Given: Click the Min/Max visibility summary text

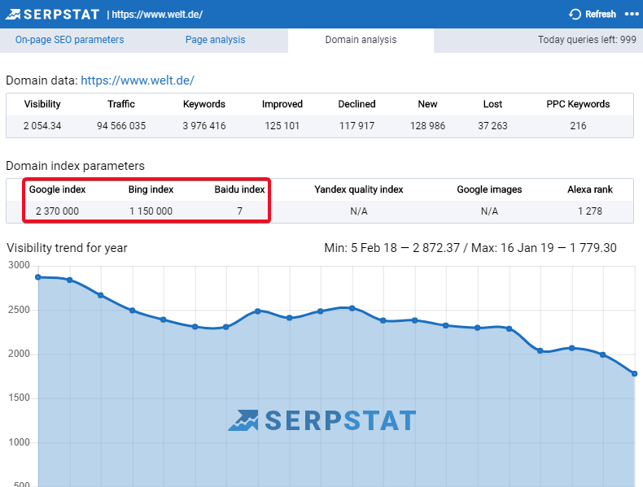Looking at the screenshot, I should [x=470, y=248].
